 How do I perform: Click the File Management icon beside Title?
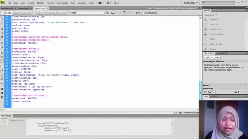(x=107, y=13)
